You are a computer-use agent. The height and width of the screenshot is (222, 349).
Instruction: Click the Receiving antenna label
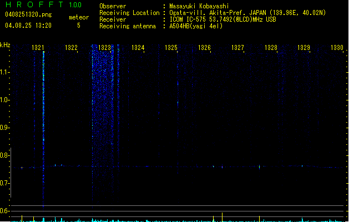128,26
